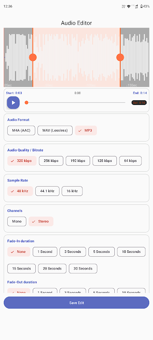The width and height of the screenshot is (153, 340).
Task: Select M4A (AAC) audio format
Action: [x=21, y=130]
